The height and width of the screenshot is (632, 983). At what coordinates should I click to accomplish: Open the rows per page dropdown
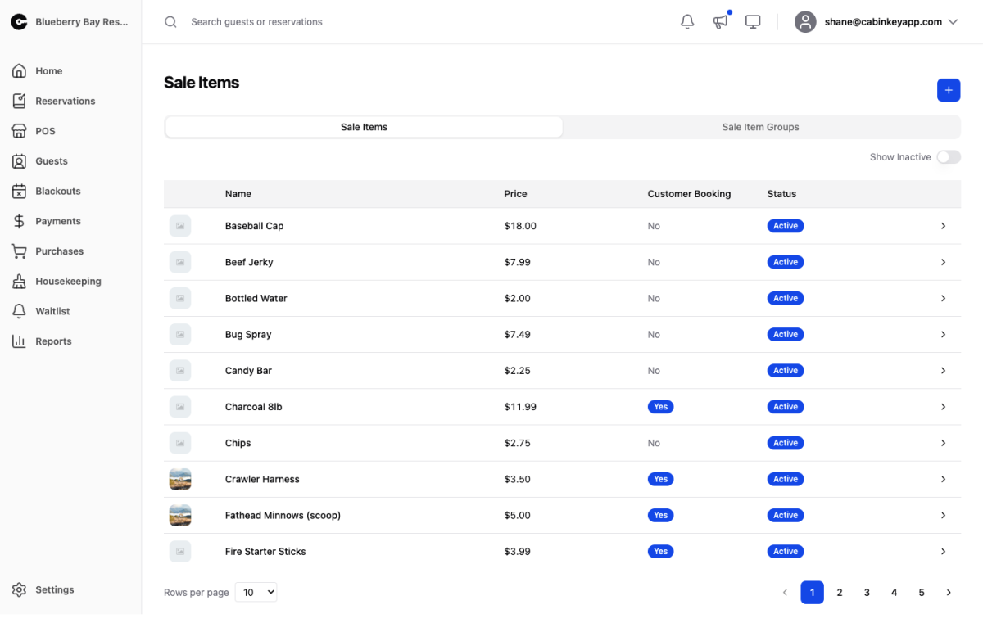[x=256, y=592]
